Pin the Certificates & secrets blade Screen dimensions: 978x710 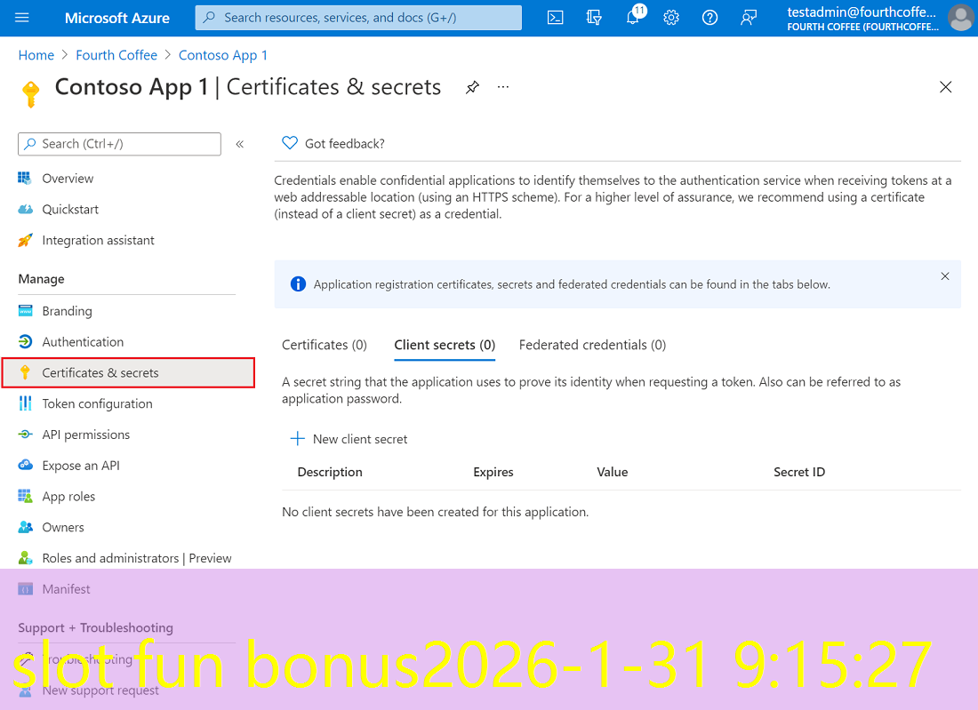pos(473,87)
